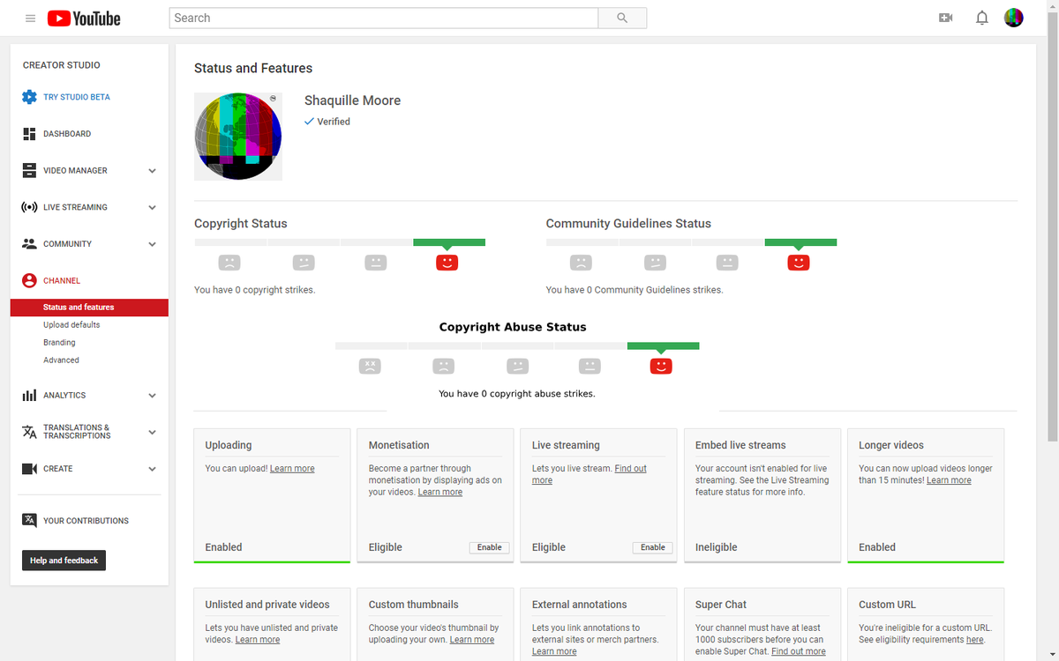Screen dimensions: 1059x661
Task: Open notifications from the bell icon
Action: pos(981,17)
